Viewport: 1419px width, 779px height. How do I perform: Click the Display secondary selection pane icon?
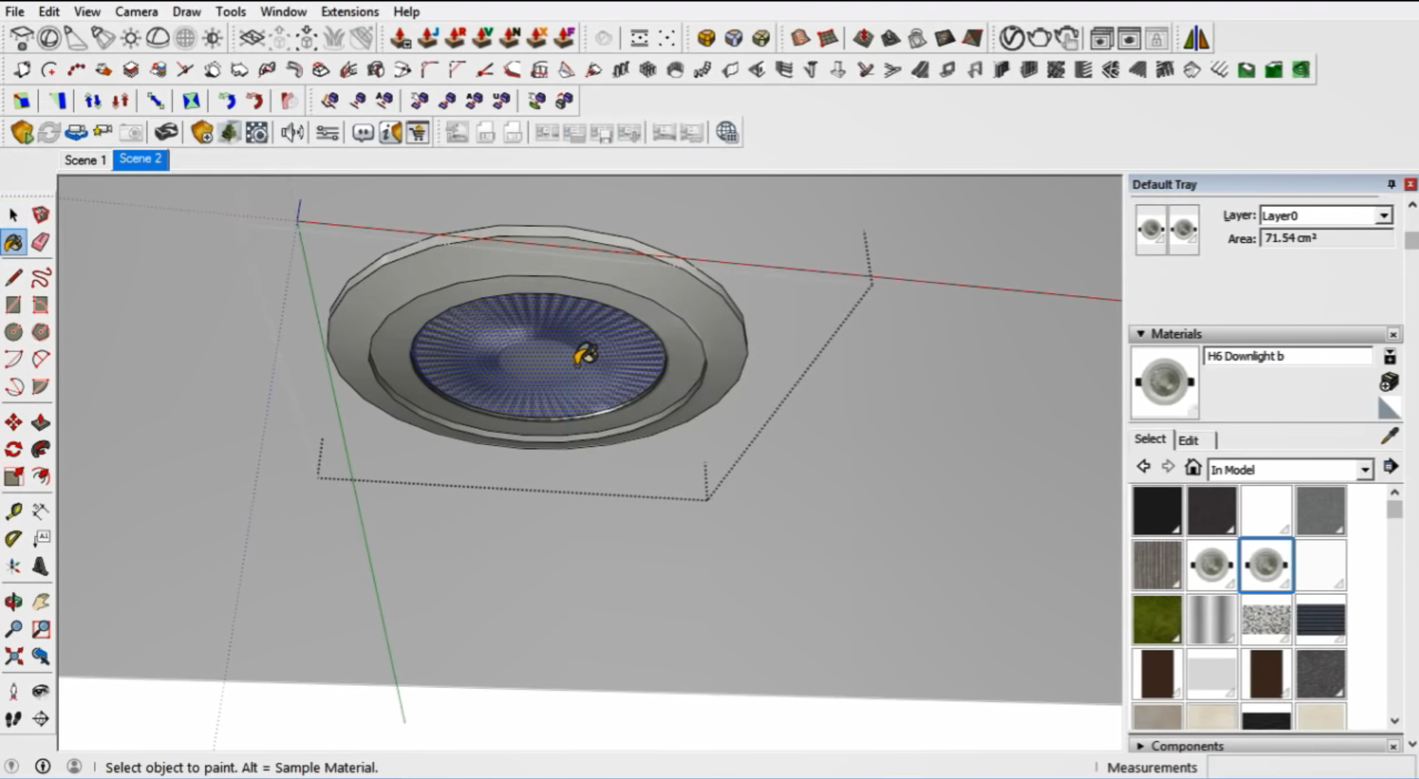1390,357
